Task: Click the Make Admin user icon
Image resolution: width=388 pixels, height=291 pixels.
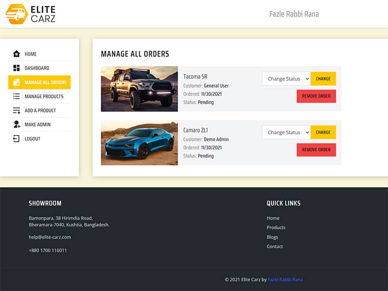Action: pos(16,125)
